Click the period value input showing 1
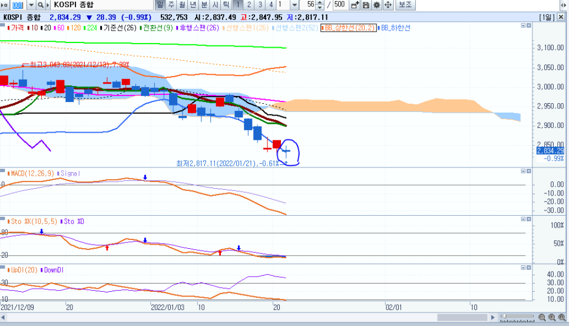The height and width of the screenshot is (326, 569). 283,5
